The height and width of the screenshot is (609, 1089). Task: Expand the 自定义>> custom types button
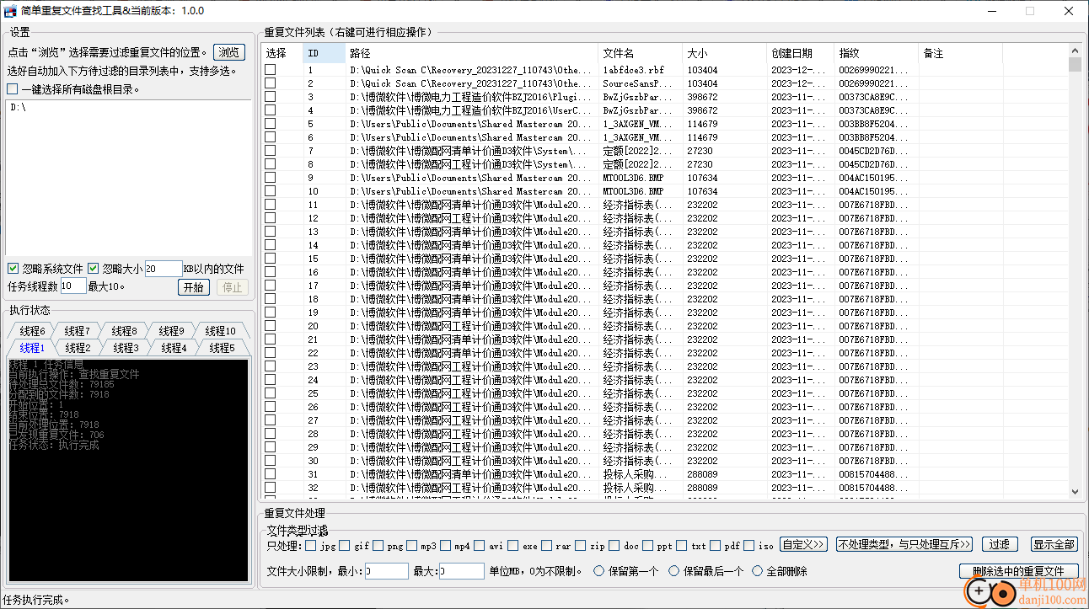[803, 544]
